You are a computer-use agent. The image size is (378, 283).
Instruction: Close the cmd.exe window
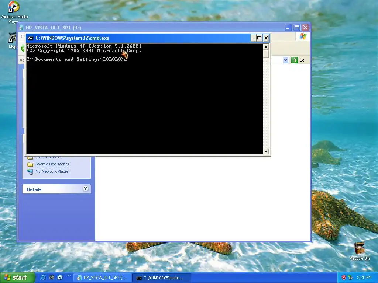(266, 38)
